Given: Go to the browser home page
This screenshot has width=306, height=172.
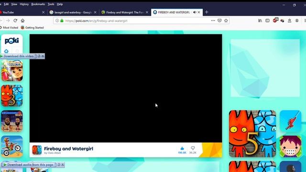Looking at the screenshot, I should 22,21.
